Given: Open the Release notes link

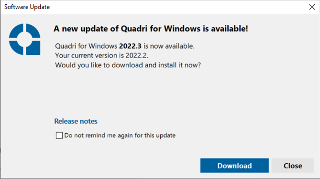Looking at the screenshot, I should point(76,121).
